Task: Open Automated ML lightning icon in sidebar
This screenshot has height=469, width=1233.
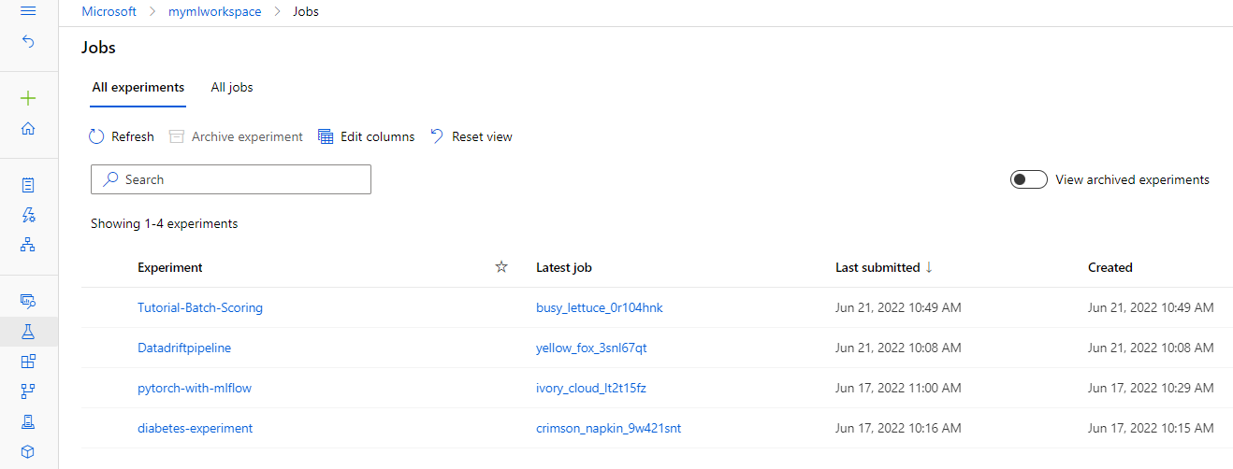Action: click(28, 215)
